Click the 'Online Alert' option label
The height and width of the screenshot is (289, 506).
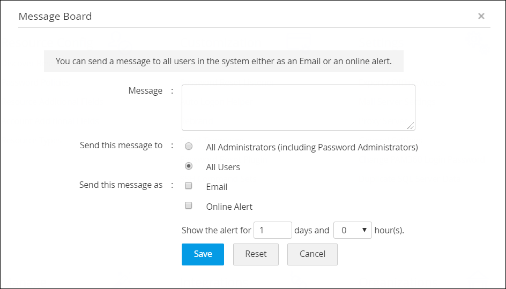(x=229, y=207)
